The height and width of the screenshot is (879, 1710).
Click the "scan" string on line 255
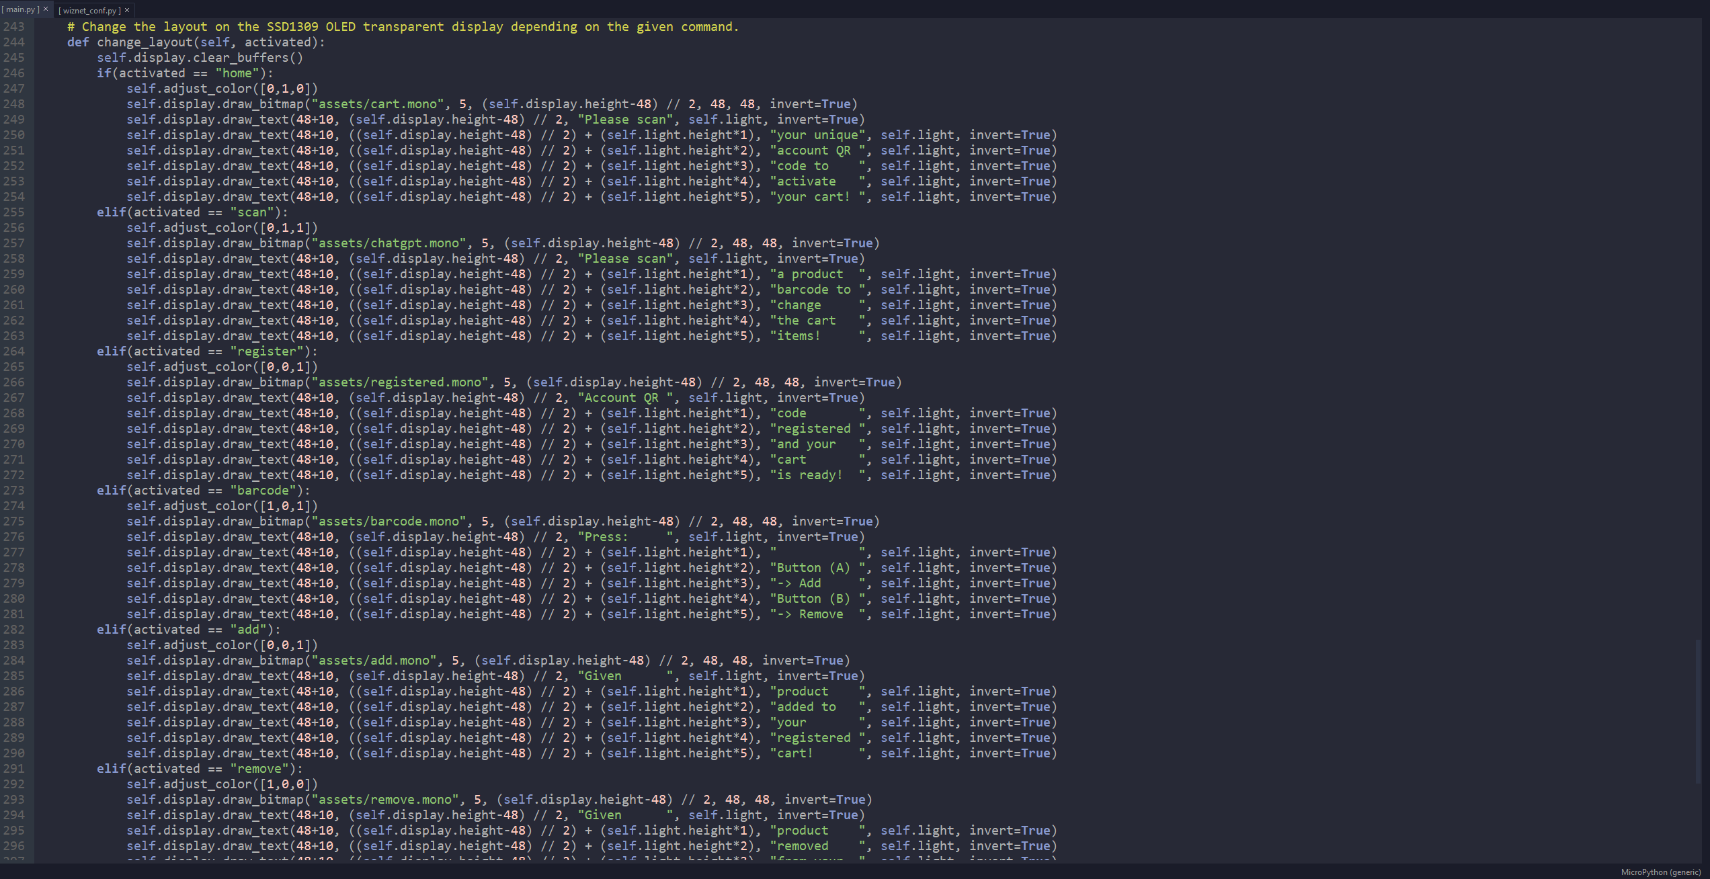coord(252,212)
